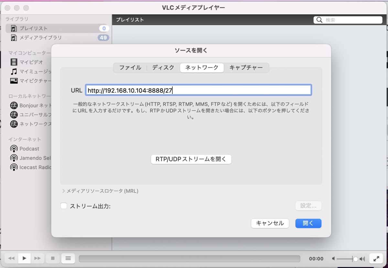Select the Universal Plug'n'Play globe icon

click(x=14, y=115)
